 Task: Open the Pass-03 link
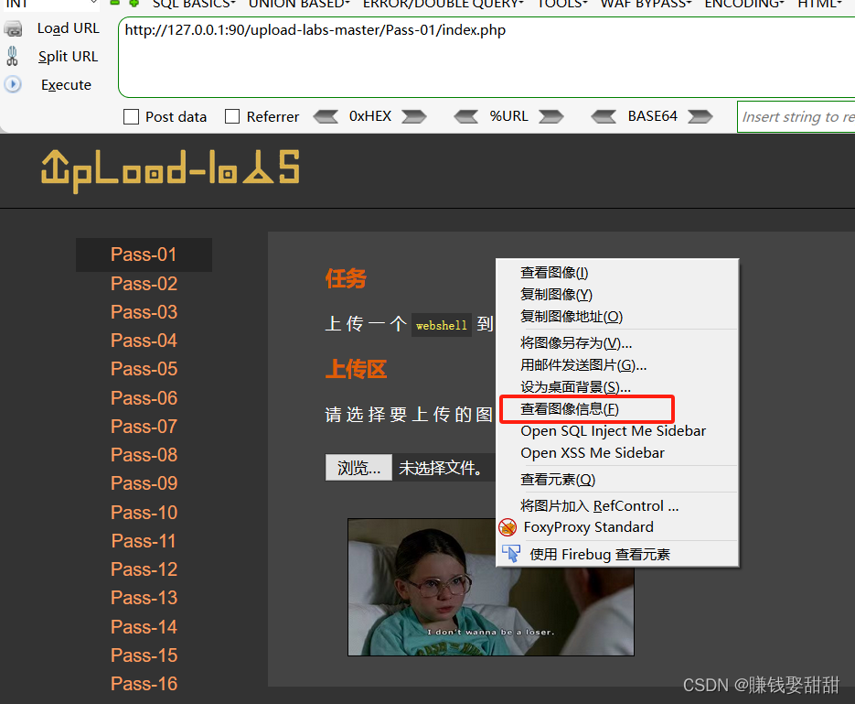(144, 311)
